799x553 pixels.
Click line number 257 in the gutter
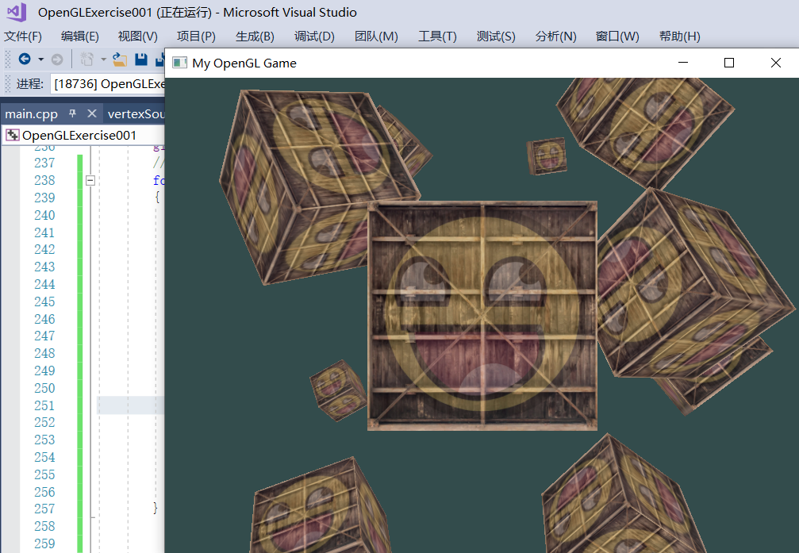point(44,509)
